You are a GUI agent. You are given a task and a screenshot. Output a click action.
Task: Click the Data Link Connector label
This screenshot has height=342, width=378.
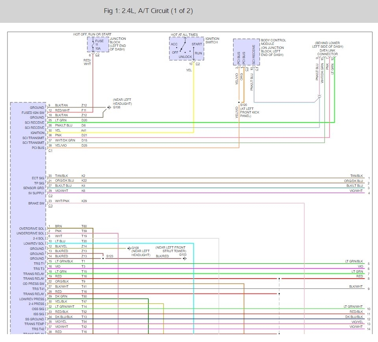pyautogui.click(x=327, y=52)
